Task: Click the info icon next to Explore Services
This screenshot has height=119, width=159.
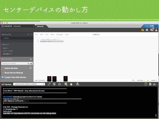Action: 30,68
